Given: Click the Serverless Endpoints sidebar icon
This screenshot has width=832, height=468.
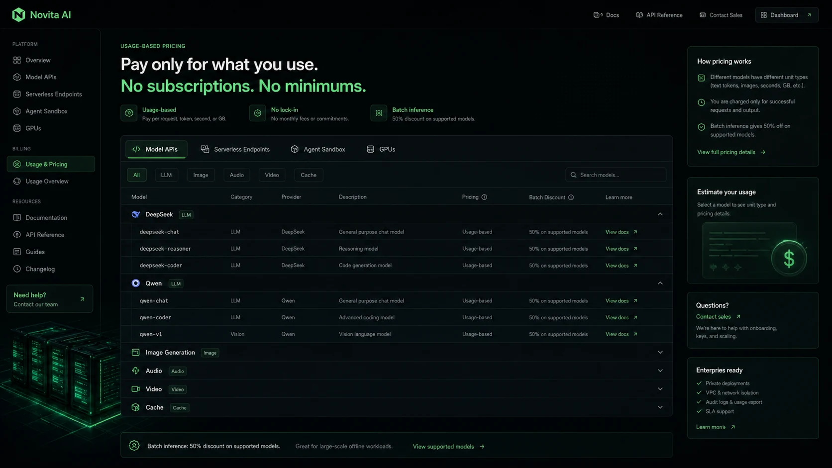Looking at the screenshot, I should coord(17,94).
